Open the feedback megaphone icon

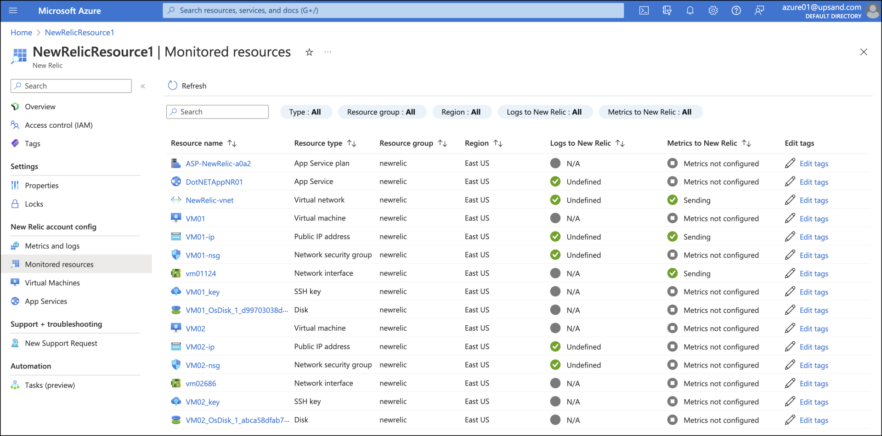pyautogui.click(x=759, y=10)
